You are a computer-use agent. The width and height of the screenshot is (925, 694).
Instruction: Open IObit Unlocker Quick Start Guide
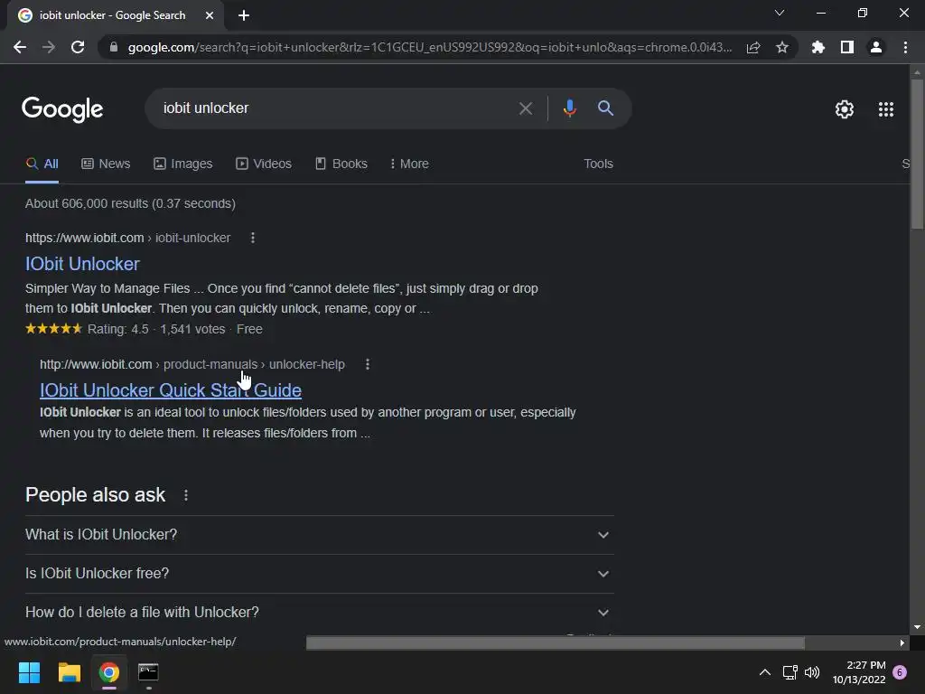click(171, 390)
